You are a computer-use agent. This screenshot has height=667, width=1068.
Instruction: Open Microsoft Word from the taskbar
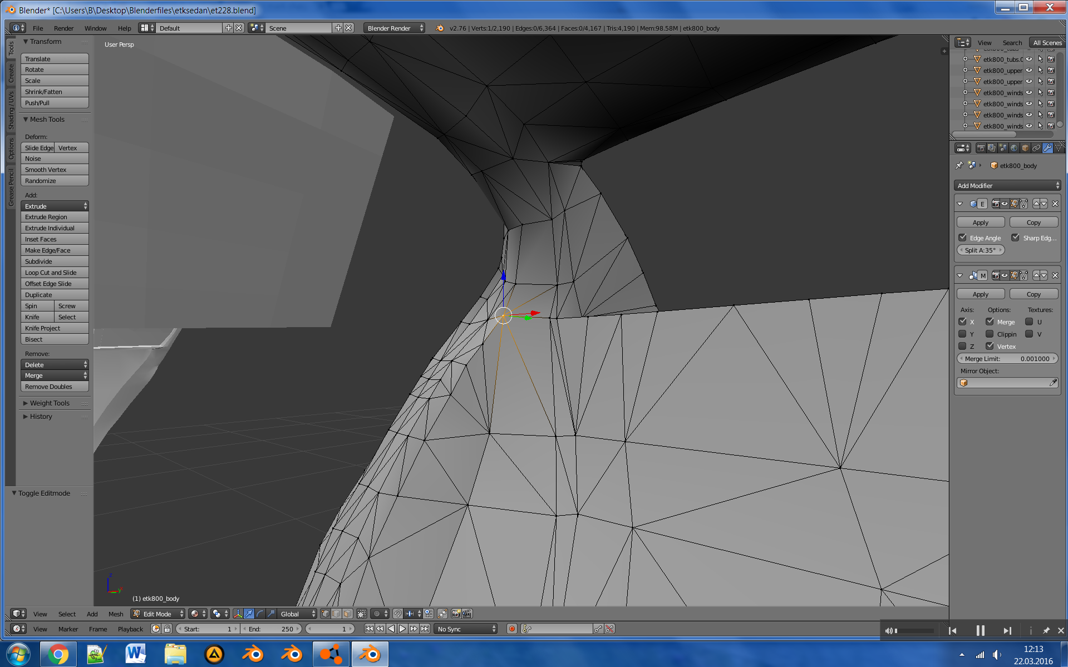pos(135,654)
